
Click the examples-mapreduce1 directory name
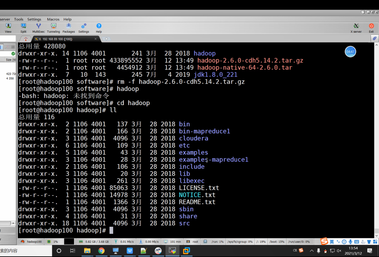pos(214,160)
